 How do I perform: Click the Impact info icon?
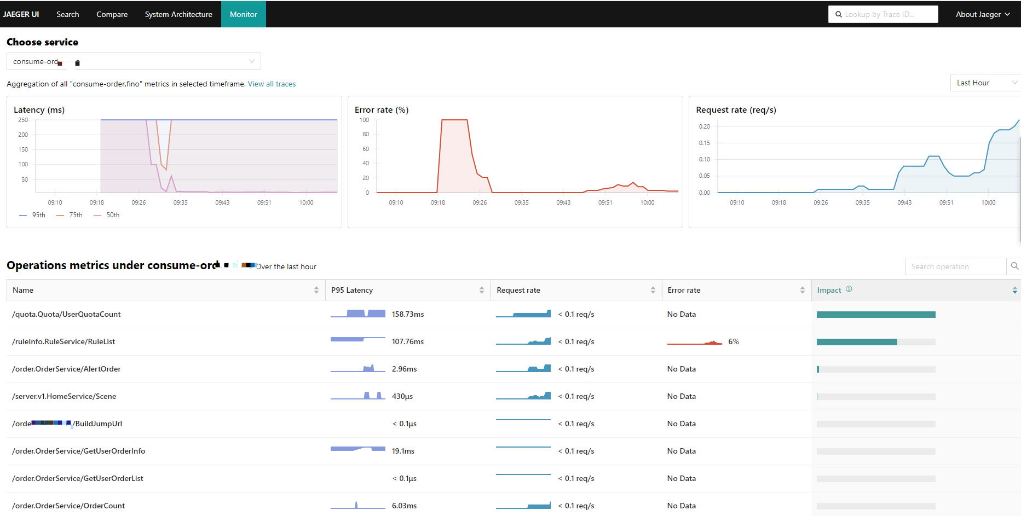[849, 289]
